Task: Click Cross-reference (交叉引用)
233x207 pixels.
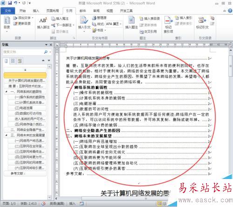Action: [148, 32]
